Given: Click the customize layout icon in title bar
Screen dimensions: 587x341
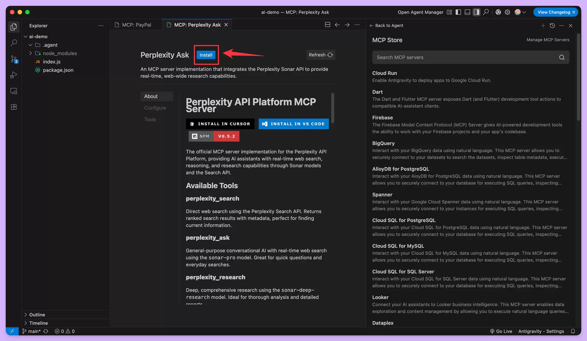Looking at the screenshot, I should coord(449,12).
